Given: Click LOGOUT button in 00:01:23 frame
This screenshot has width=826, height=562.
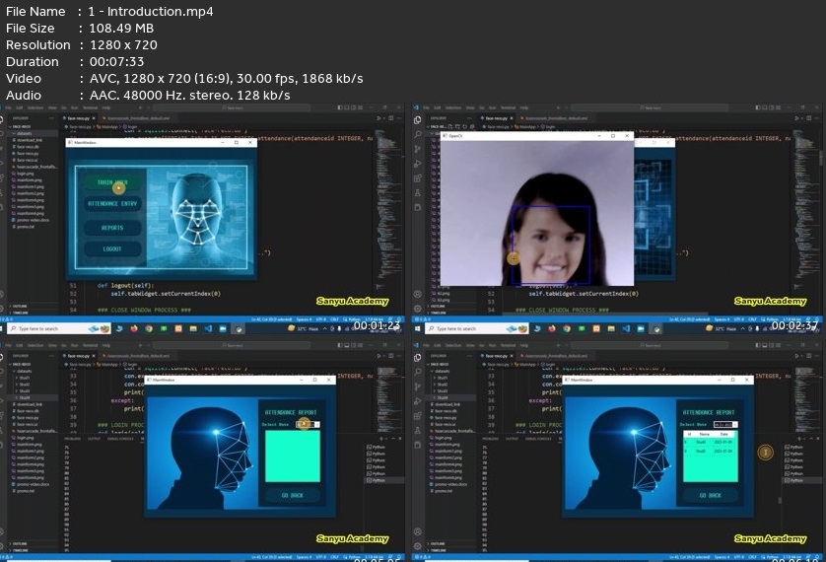Looking at the screenshot, I should 112,249.
